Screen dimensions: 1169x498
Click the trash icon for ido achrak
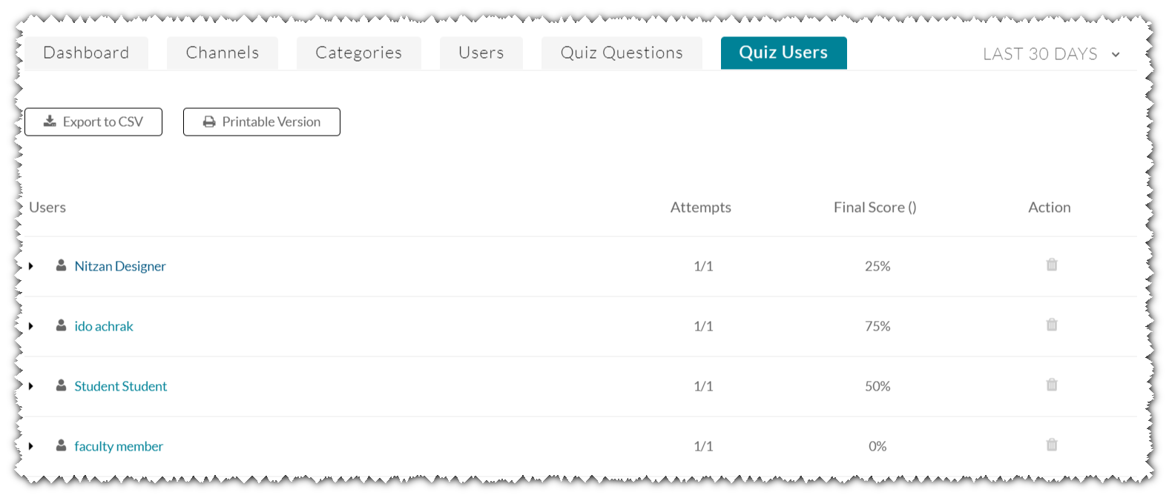tap(1051, 325)
